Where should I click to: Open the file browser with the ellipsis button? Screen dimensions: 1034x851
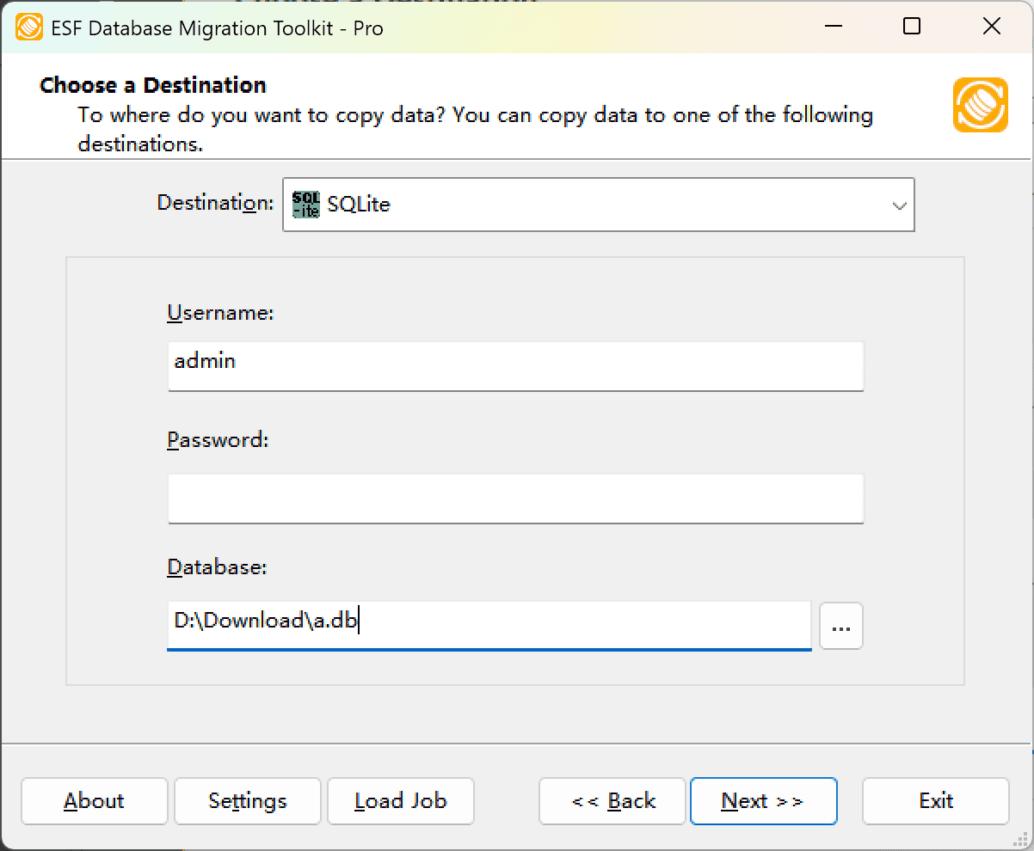[x=840, y=626]
